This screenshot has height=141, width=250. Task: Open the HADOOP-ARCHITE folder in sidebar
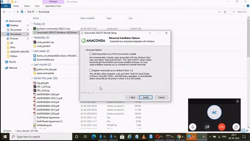click(x=20, y=52)
